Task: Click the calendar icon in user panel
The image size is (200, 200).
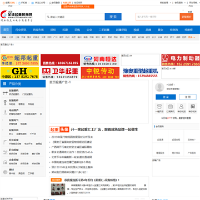Action: coord(171,107)
